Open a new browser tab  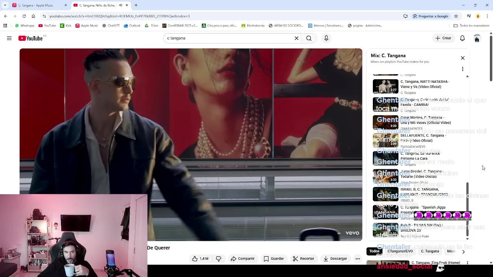click(x=136, y=5)
